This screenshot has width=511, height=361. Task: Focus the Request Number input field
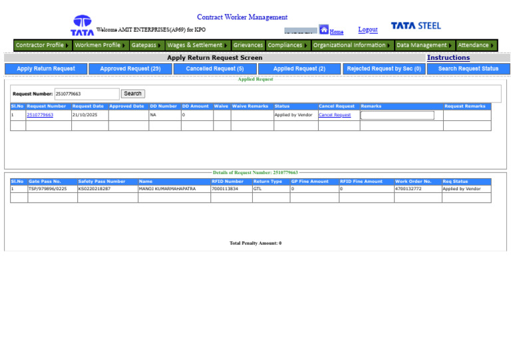tap(87, 94)
